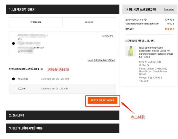Viewport: 178px width, 139px height.
Task: Click the Lieferung am Do., 28. Okt. row
Action: pyautogui.click(x=62, y=79)
